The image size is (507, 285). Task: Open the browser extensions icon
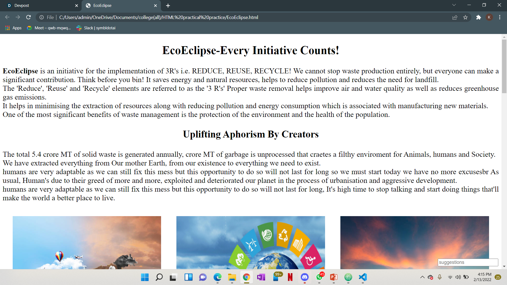click(x=479, y=17)
